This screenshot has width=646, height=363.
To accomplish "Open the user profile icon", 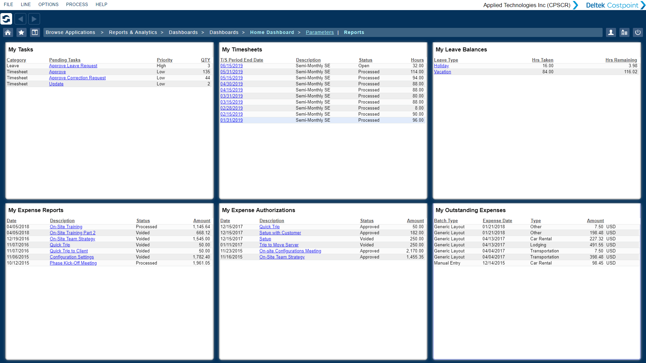I will point(611,32).
